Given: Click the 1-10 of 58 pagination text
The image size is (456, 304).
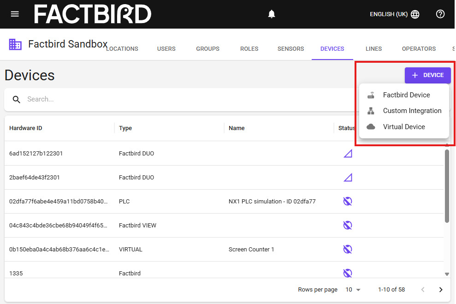Looking at the screenshot, I should pos(391,289).
